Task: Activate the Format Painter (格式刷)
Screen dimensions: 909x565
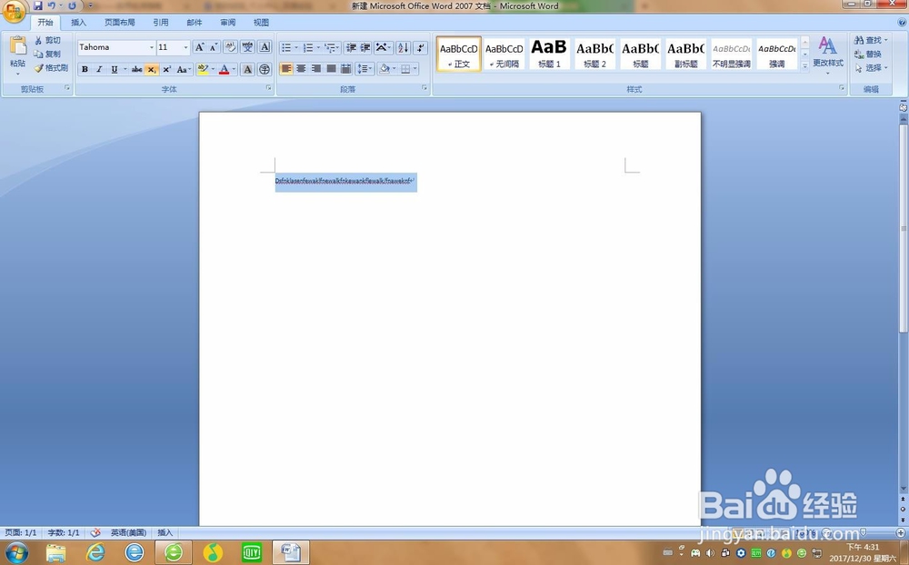Action: tap(51, 68)
